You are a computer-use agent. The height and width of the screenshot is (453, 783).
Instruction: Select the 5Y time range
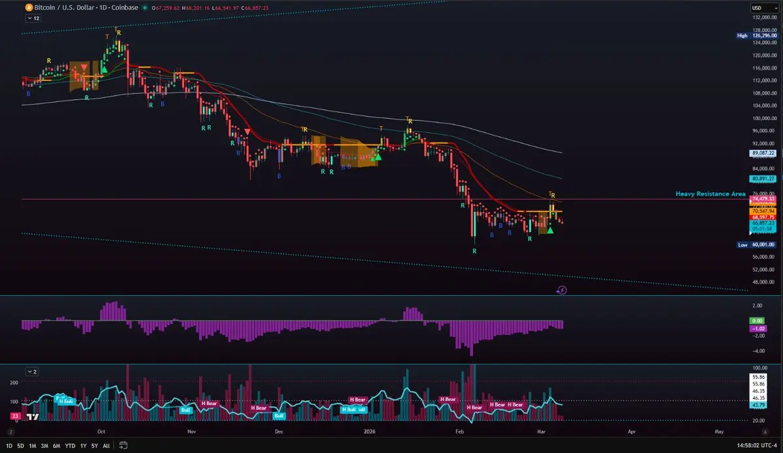95,446
